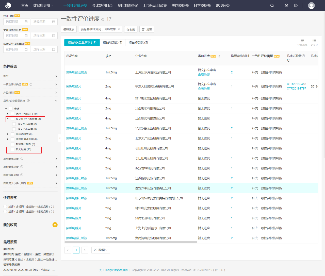
Task: Click recent search 替莫唑胺胶囊
Action: coord(11,265)
